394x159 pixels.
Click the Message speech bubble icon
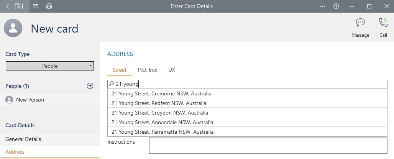pyautogui.click(x=360, y=23)
